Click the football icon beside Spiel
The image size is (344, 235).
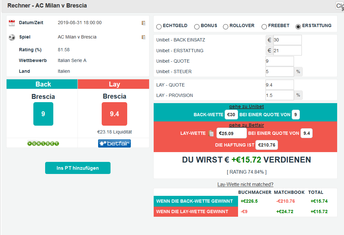12,37
